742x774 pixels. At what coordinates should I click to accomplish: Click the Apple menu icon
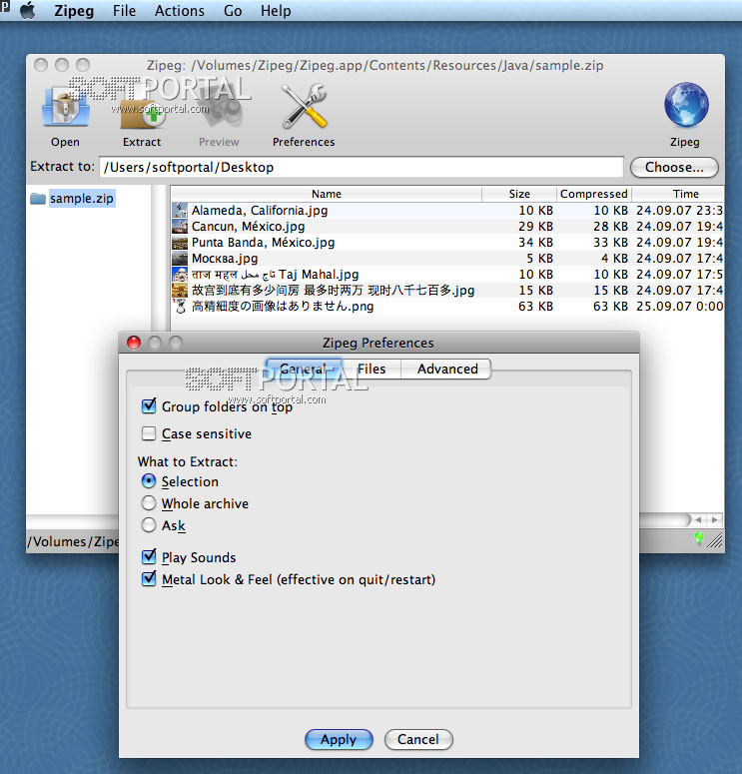click(x=28, y=10)
